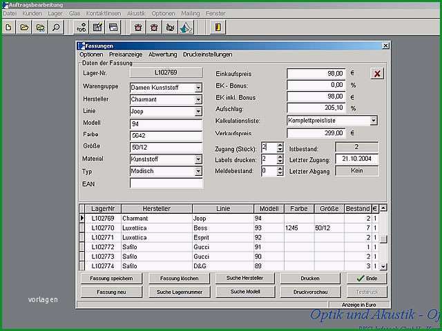Click the Aufschlag percentage field
Image resolution: width=442 pixels, height=331 pixels.
pyautogui.click(x=316, y=108)
